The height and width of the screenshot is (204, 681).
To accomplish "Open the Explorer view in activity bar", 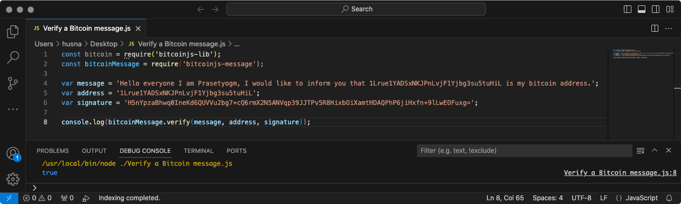I will (13, 32).
